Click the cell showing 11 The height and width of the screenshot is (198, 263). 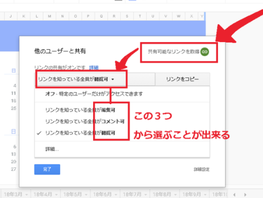[x=14, y=93]
